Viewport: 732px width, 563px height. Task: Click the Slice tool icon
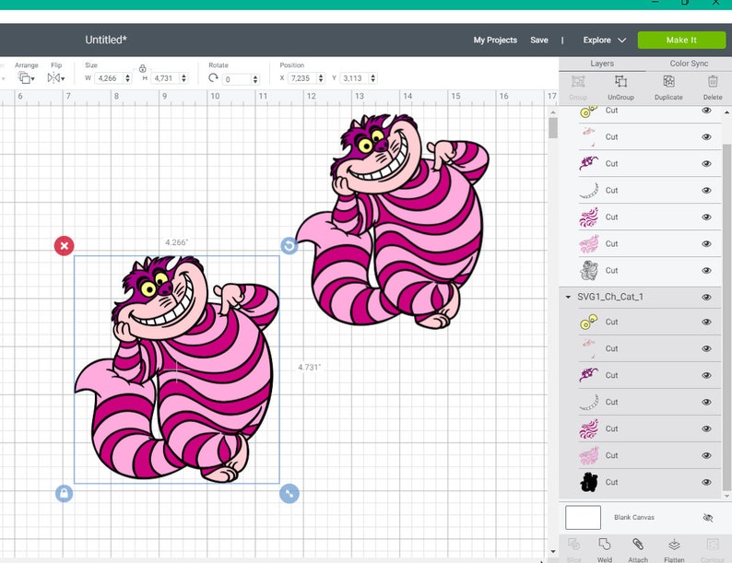(x=573, y=545)
